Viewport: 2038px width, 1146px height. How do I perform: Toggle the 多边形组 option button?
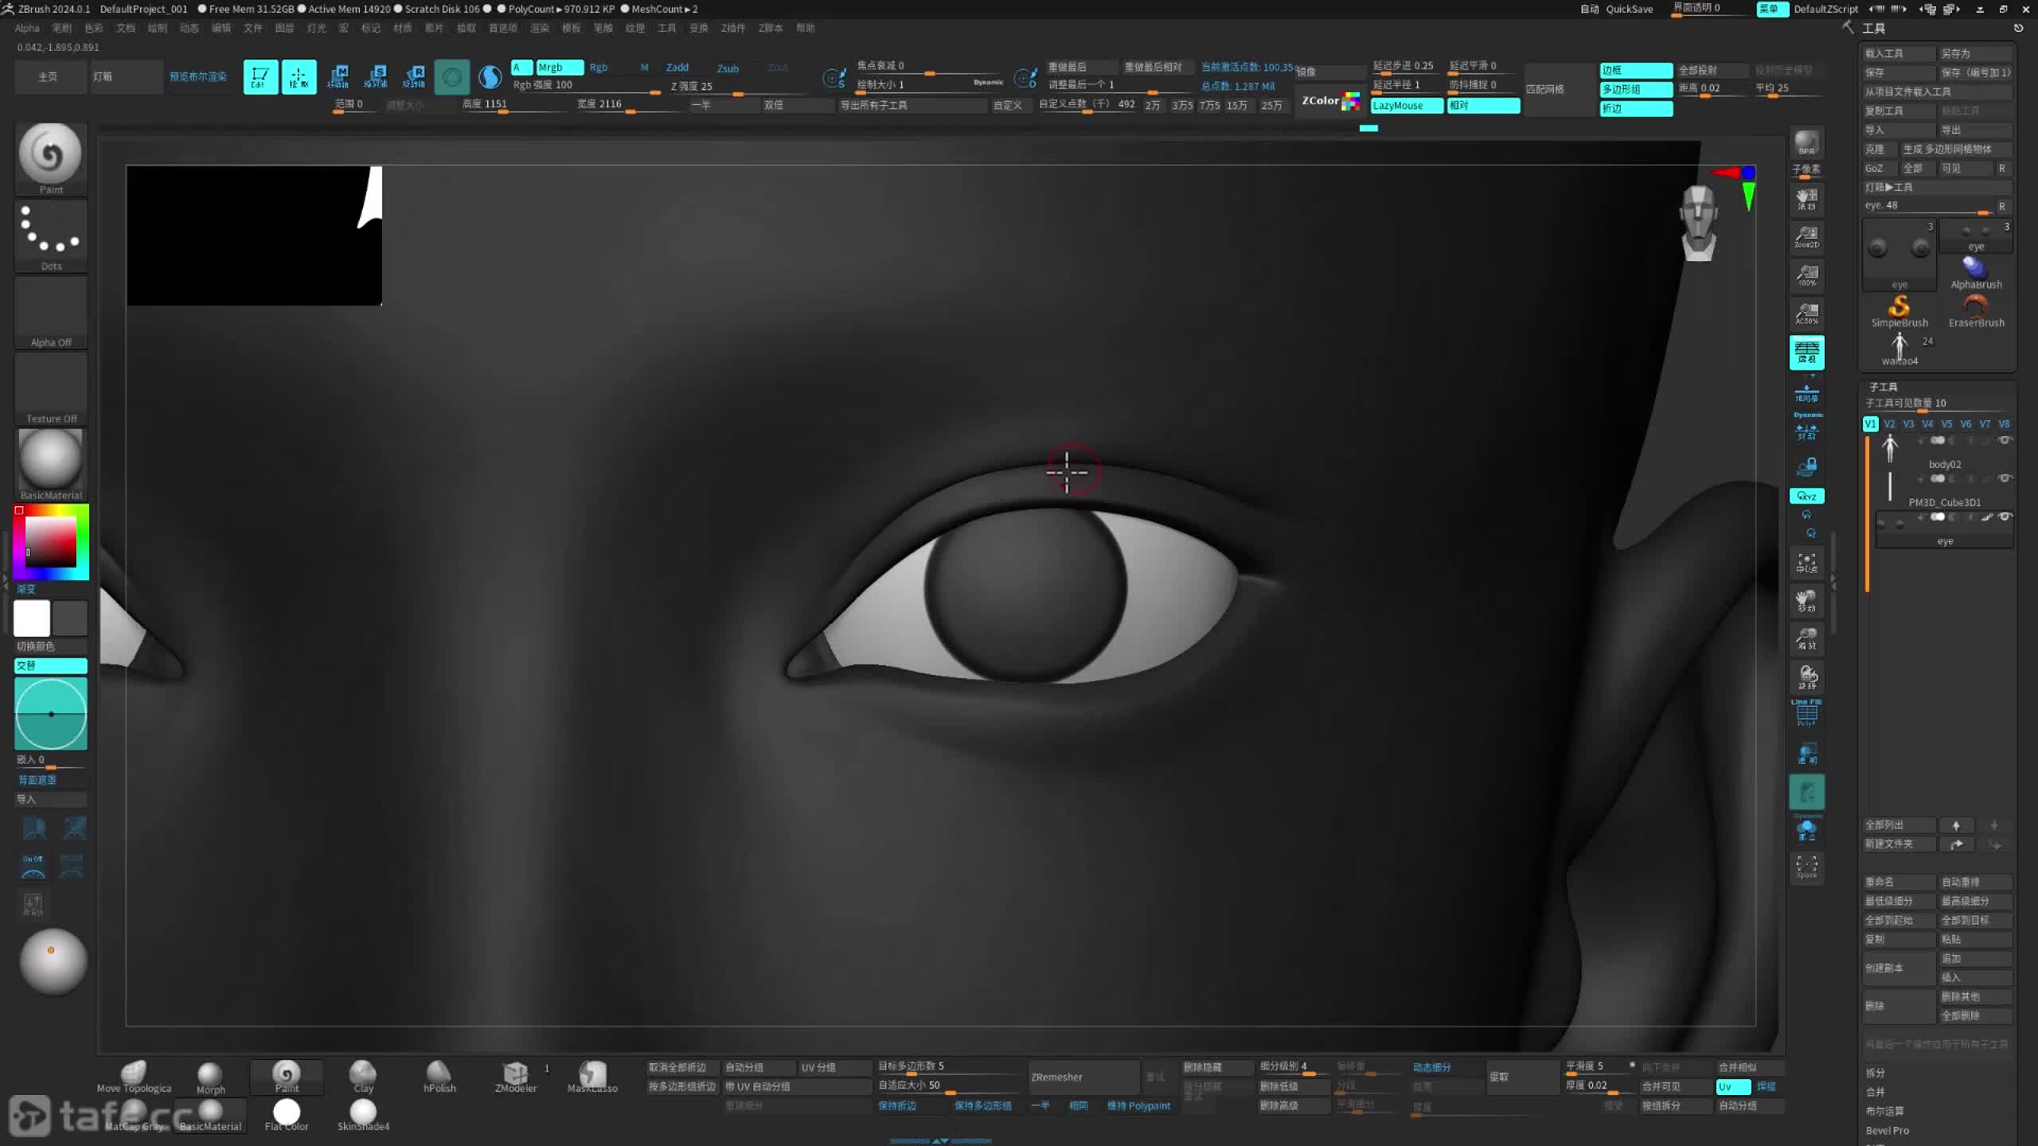(1636, 89)
